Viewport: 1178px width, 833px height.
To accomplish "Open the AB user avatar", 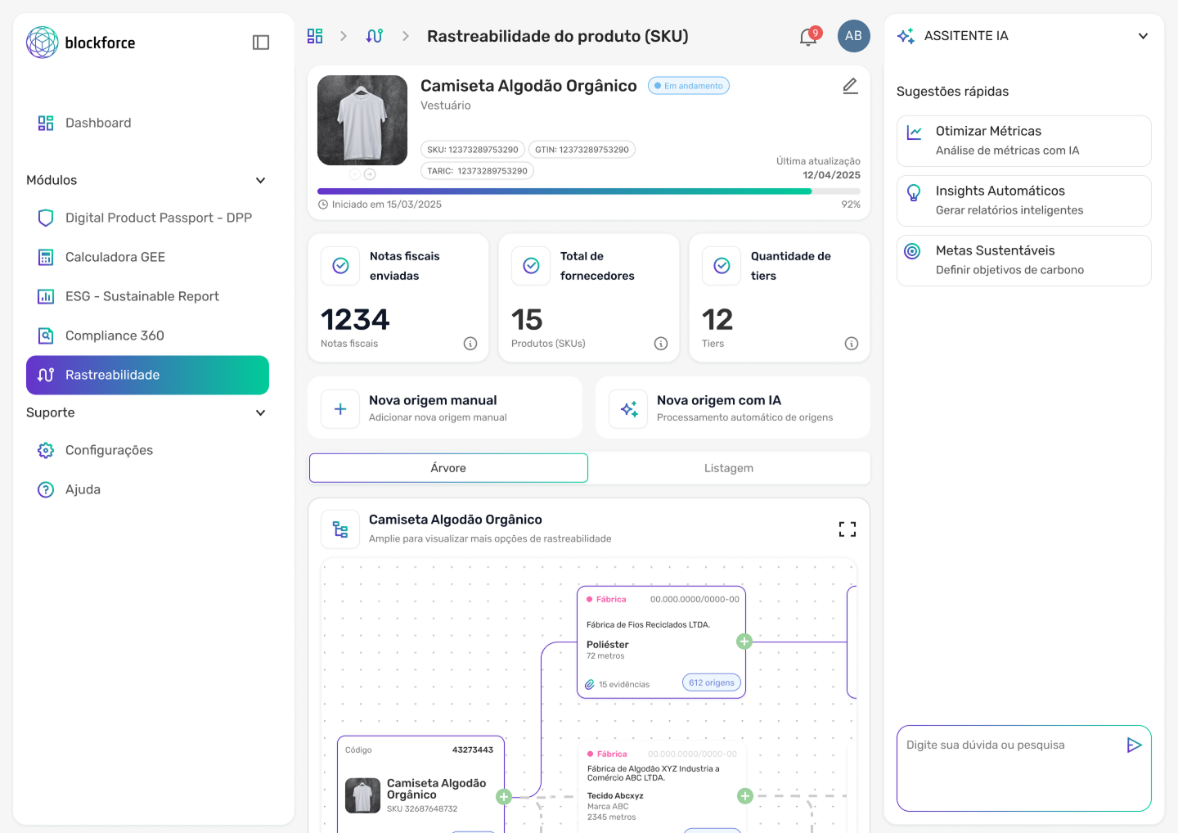I will (854, 36).
